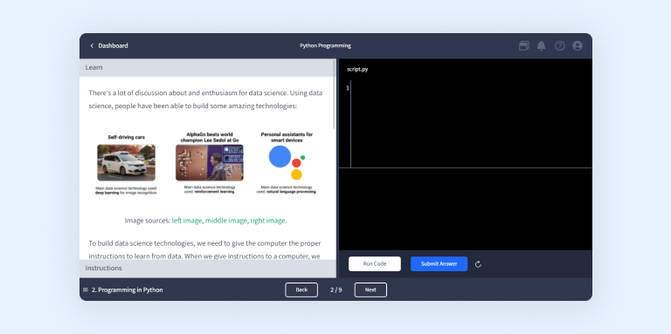This screenshot has width=671, height=334.
Task: Go to previous screen with Back button
Action: click(301, 290)
